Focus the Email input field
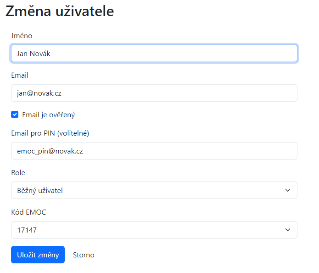The image size is (319, 273). (x=184, y=93)
